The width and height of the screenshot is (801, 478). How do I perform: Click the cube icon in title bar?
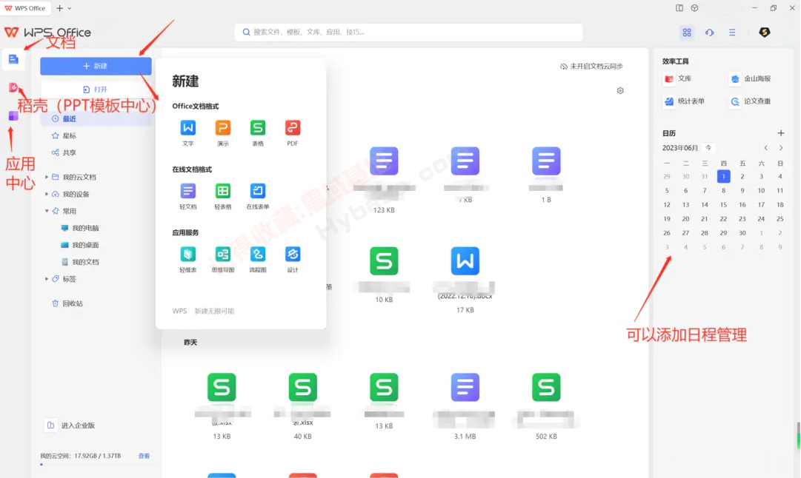695,8
